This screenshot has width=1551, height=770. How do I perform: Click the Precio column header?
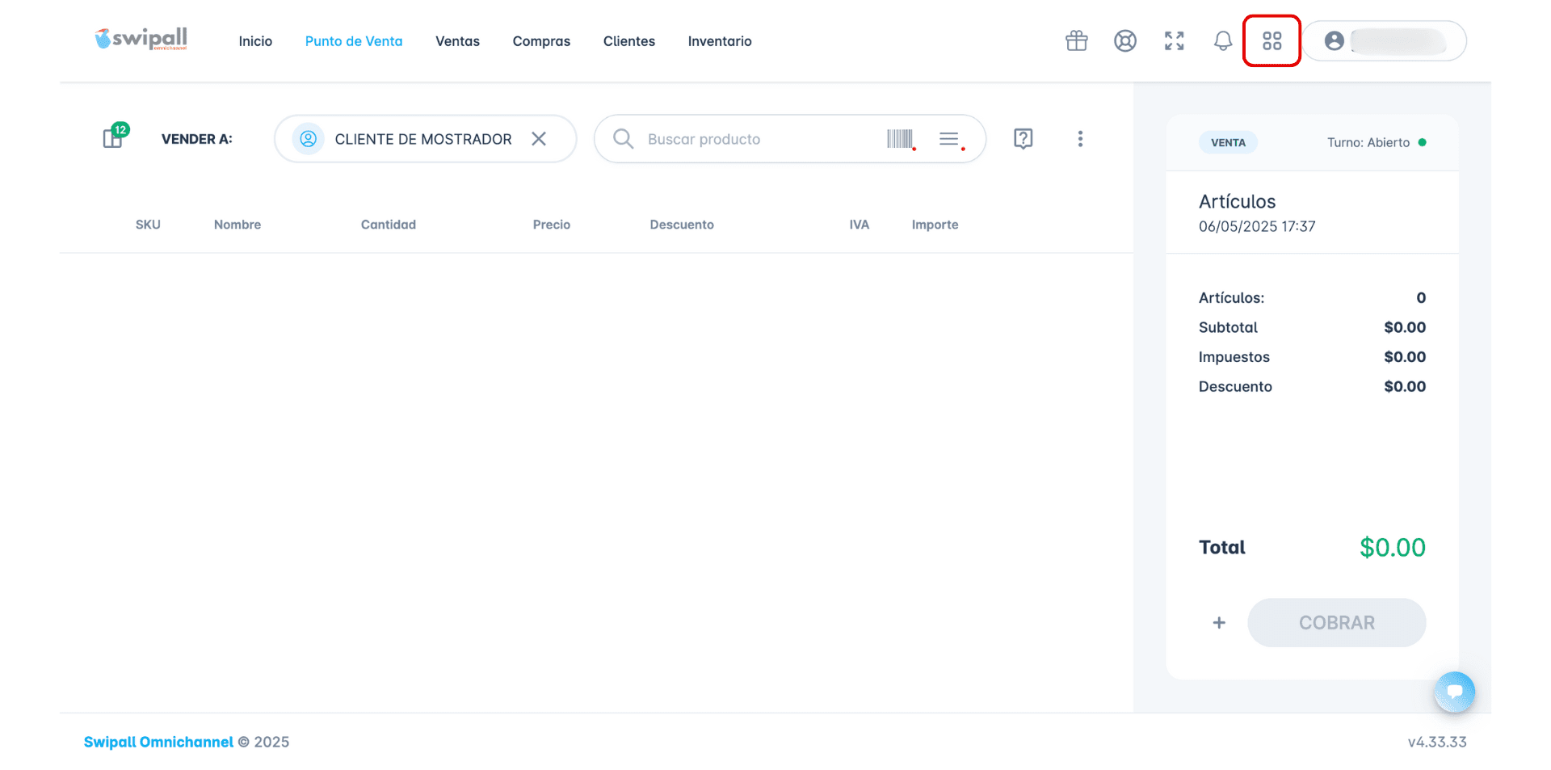pyautogui.click(x=552, y=225)
